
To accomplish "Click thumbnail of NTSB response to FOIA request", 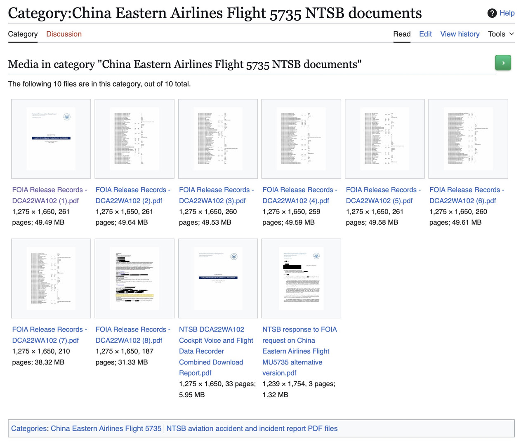I will tap(301, 278).
